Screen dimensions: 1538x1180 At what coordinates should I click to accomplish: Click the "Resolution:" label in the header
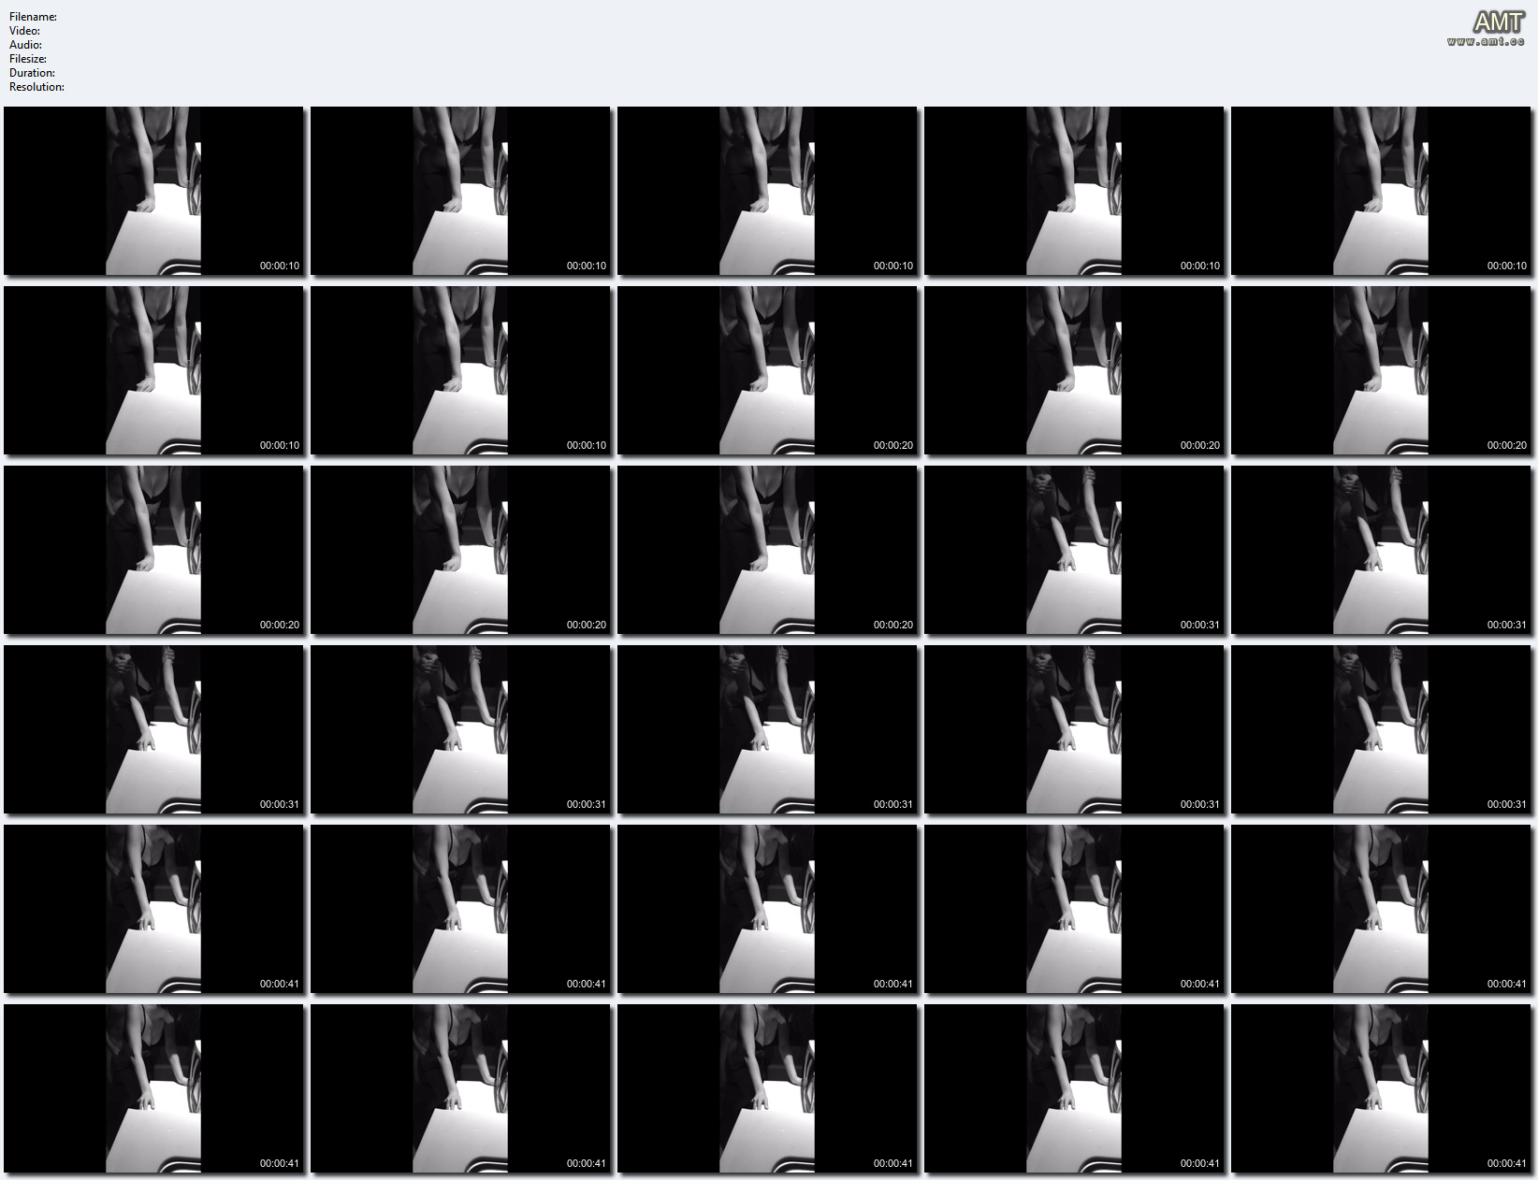click(x=36, y=87)
